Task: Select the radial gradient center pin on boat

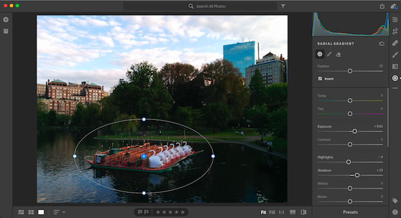Action: point(144,156)
